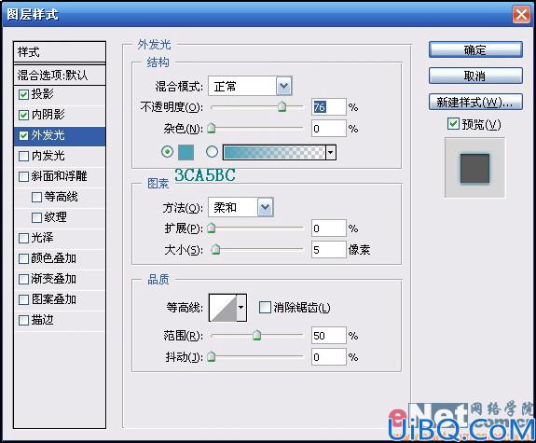Open the glow color swatch picker
Viewport: 536px width, 443px height.
click(186, 152)
